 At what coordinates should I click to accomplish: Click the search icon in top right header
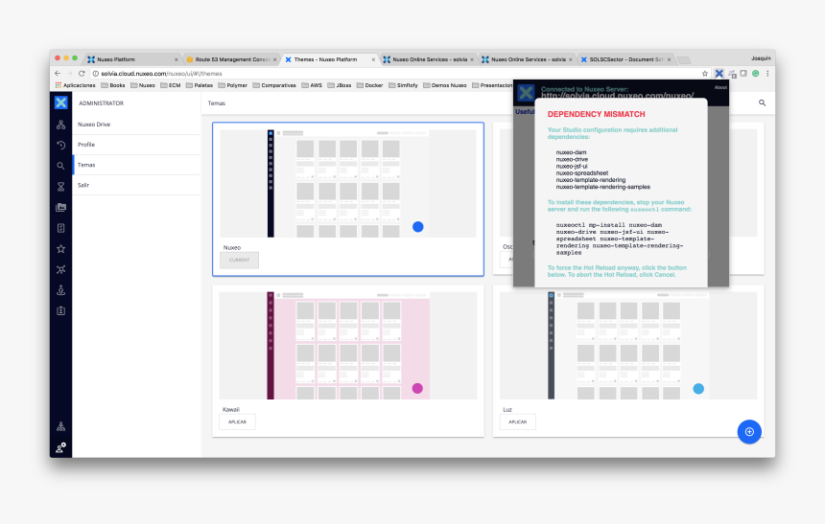tap(762, 103)
